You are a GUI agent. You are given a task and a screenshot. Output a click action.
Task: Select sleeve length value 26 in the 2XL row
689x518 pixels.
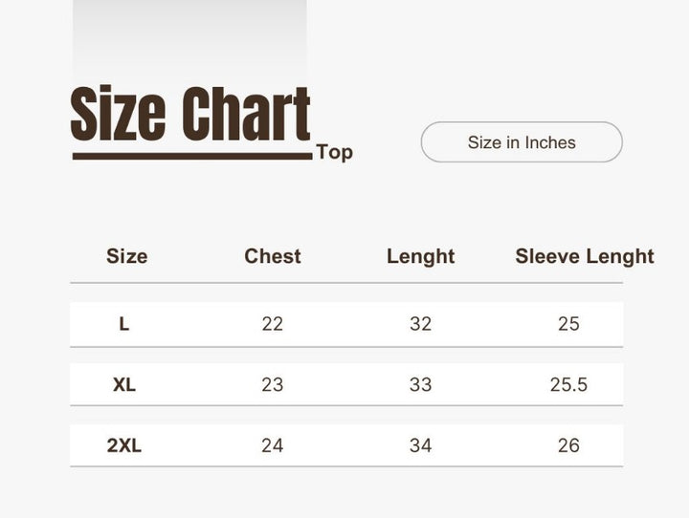pyautogui.click(x=568, y=445)
